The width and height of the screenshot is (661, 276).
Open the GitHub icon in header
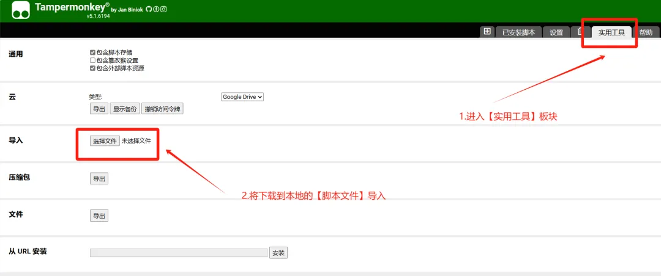[x=148, y=9]
